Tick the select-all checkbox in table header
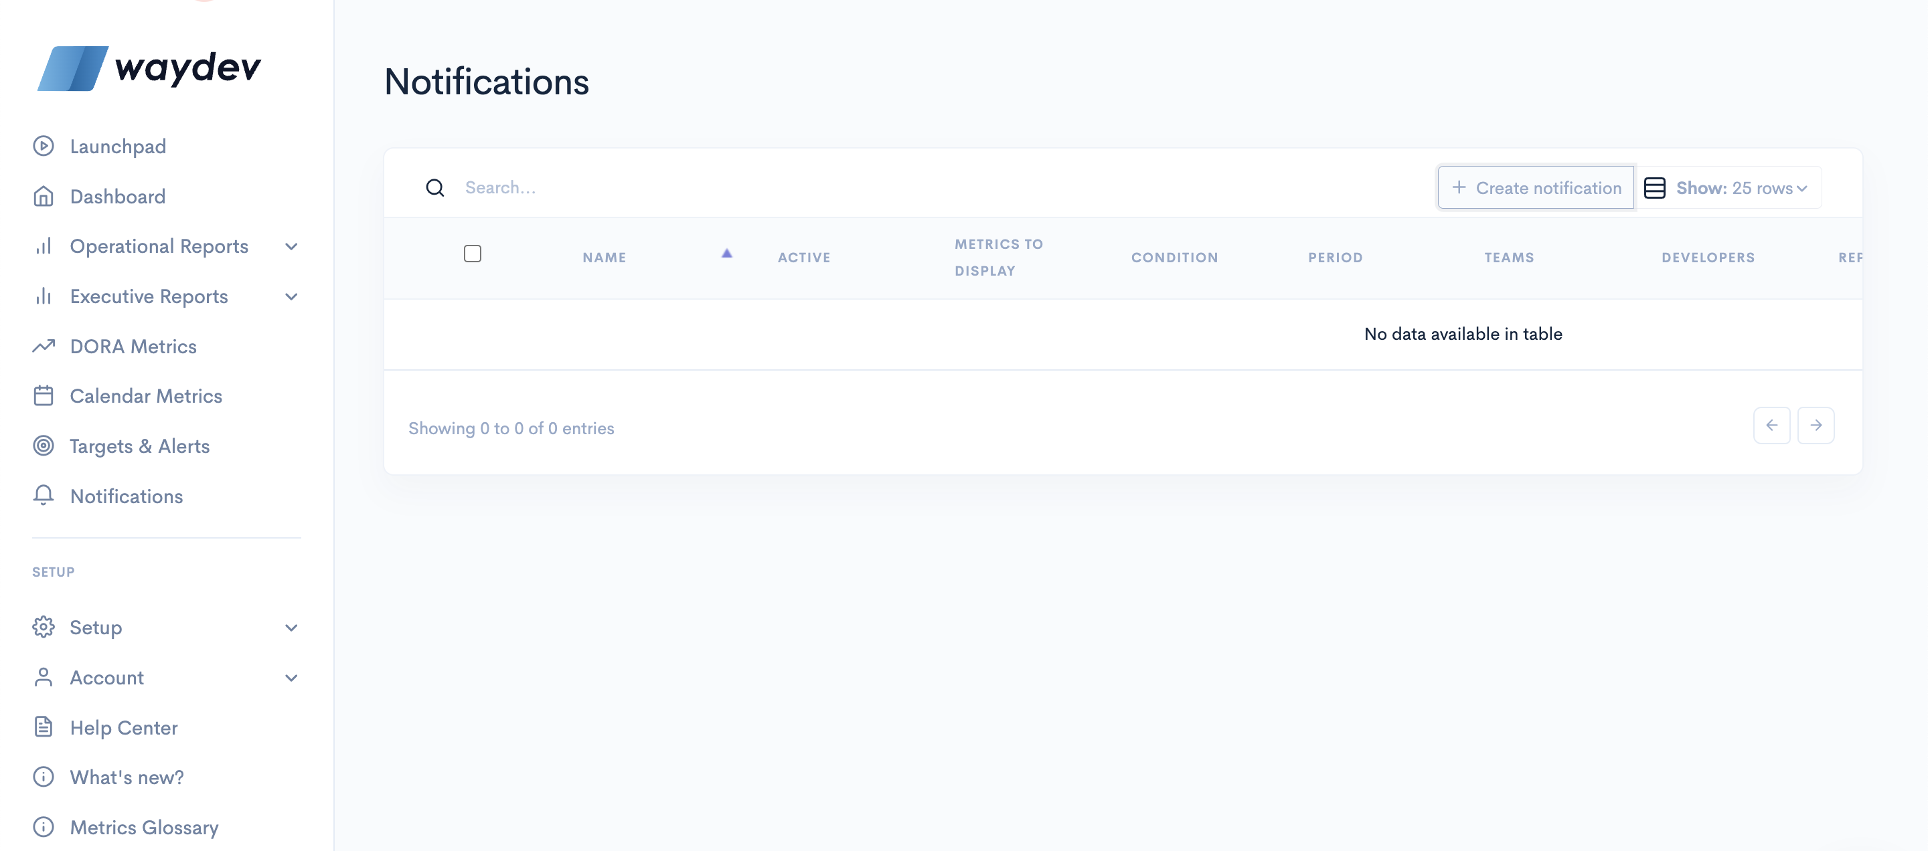1928x851 pixels. click(472, 254)
